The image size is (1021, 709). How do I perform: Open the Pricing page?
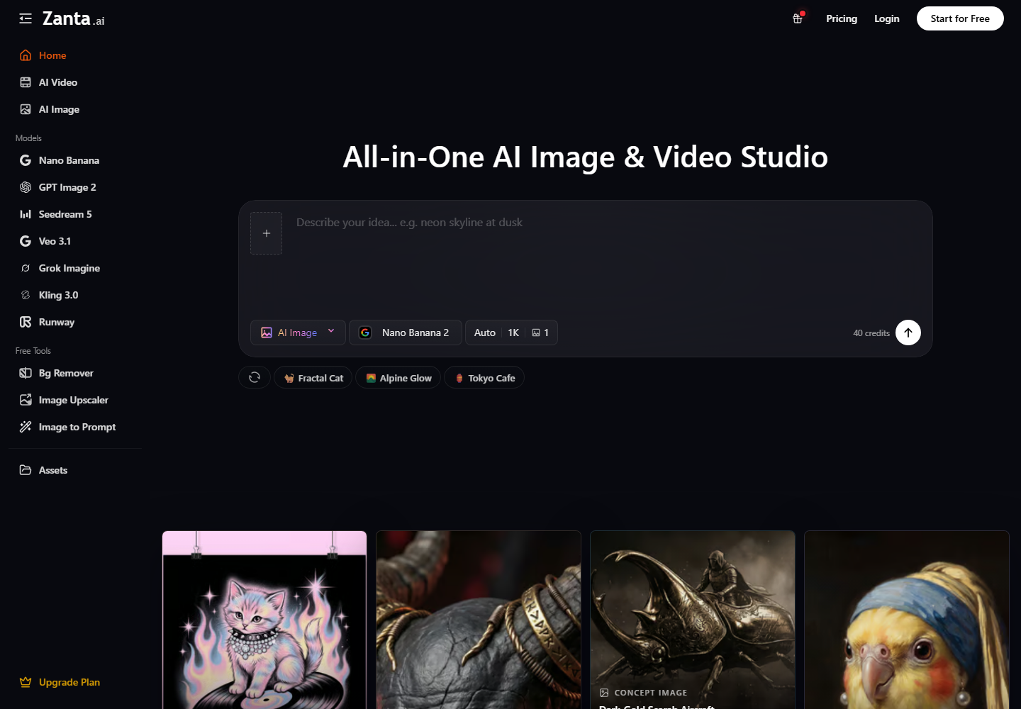[842, 18]
